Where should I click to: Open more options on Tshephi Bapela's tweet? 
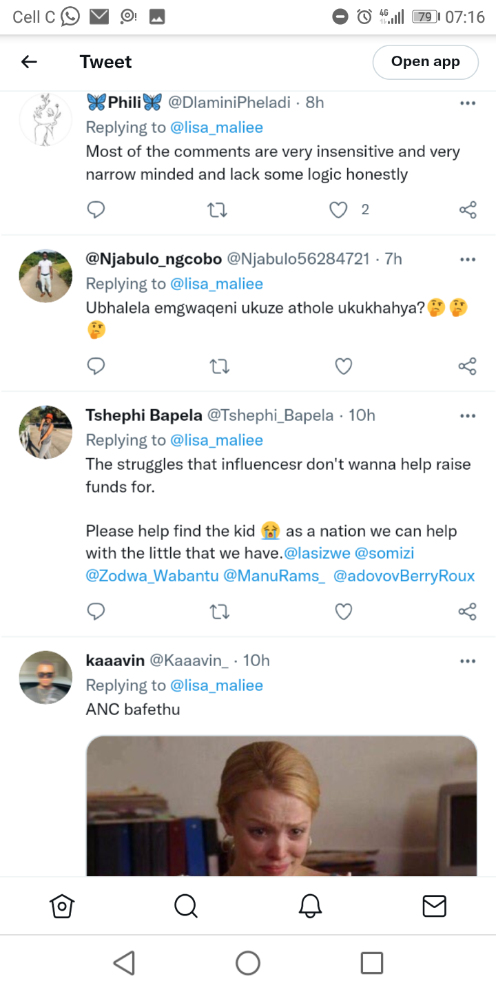[468, 416]
